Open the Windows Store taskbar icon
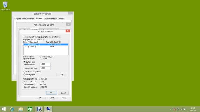 pyautogui.click(x=30, y=109)
